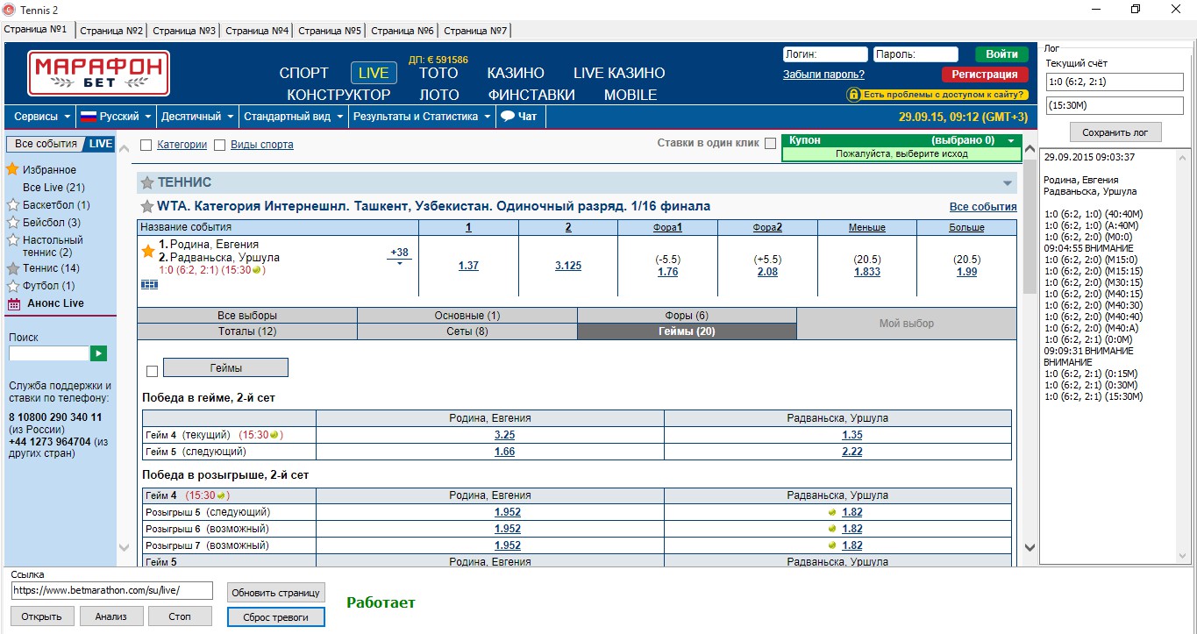Tick the checkbox beside Геймы button
1197x634 pixels.
153,371
